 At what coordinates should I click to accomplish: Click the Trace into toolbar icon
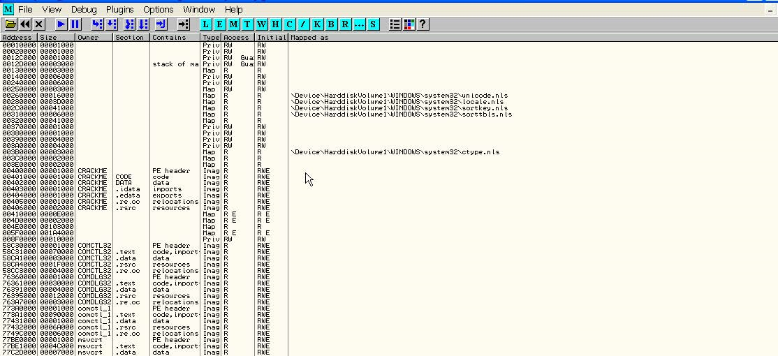(x=129, y=24)
